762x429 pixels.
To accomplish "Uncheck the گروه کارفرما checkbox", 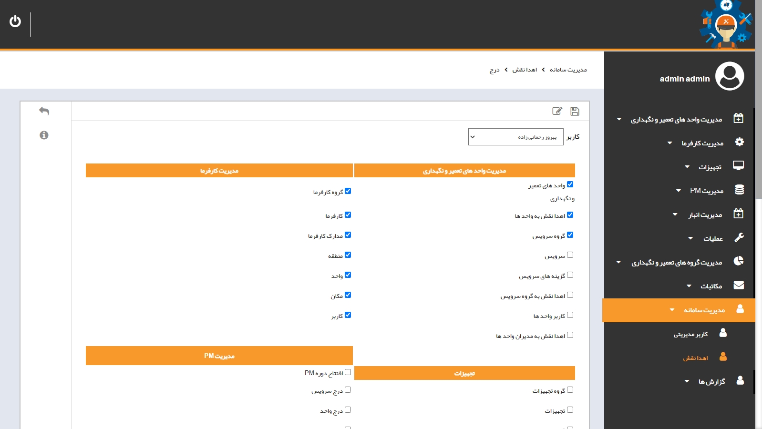I will pos(348,191).
